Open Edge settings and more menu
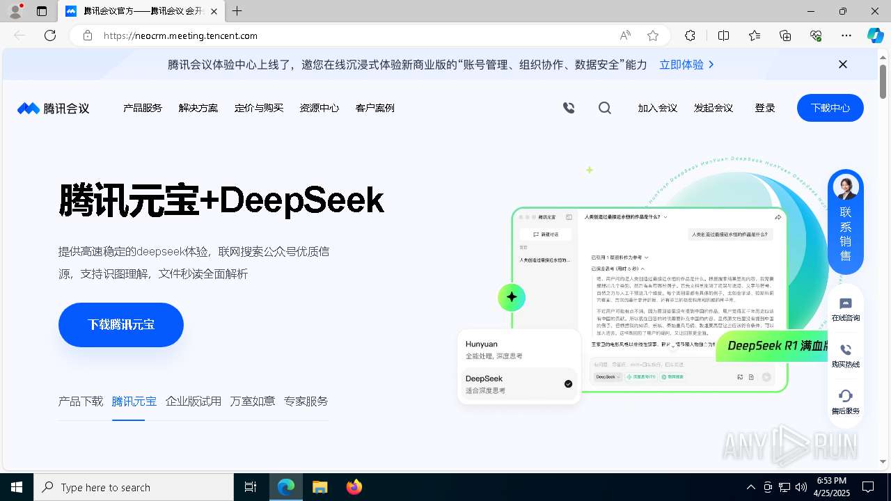The height and width of the screenshot is (501, 891). pyautogui.click(x=846, y=35)
